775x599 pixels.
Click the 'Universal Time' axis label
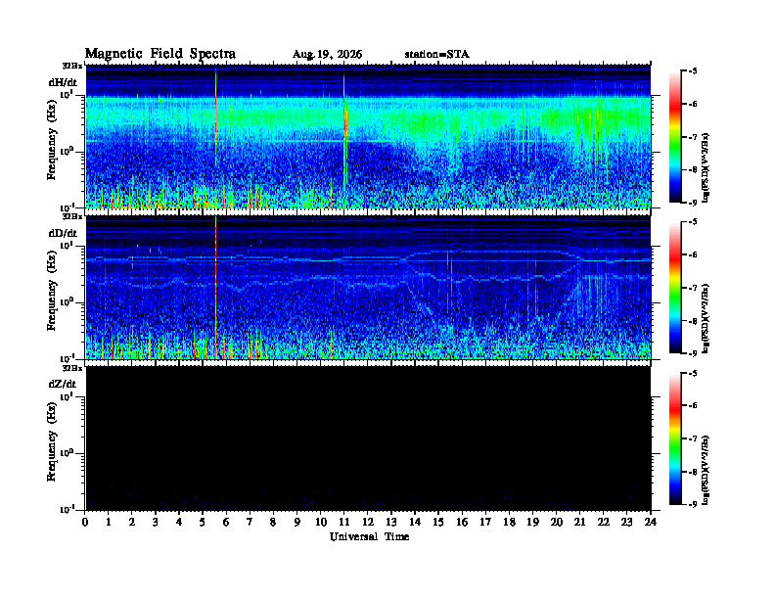(369, 536)
